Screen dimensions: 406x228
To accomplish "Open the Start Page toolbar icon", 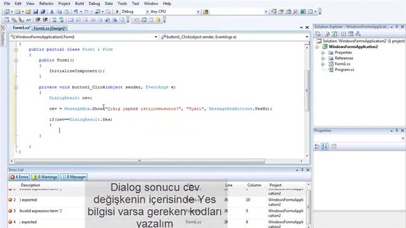I will [x=303, y=11].
